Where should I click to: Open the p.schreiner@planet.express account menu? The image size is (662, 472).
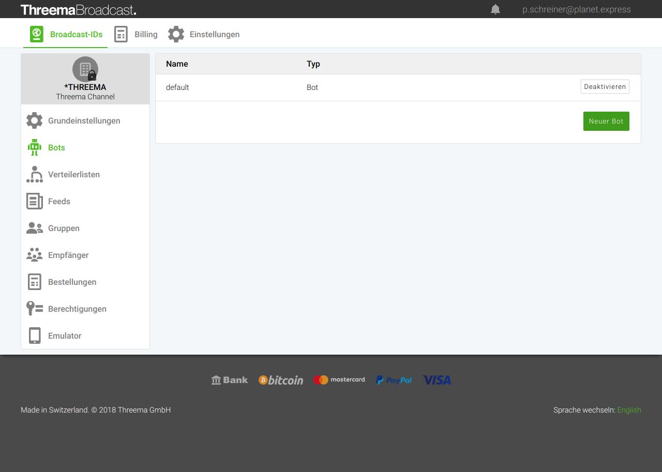click(577, 9)
